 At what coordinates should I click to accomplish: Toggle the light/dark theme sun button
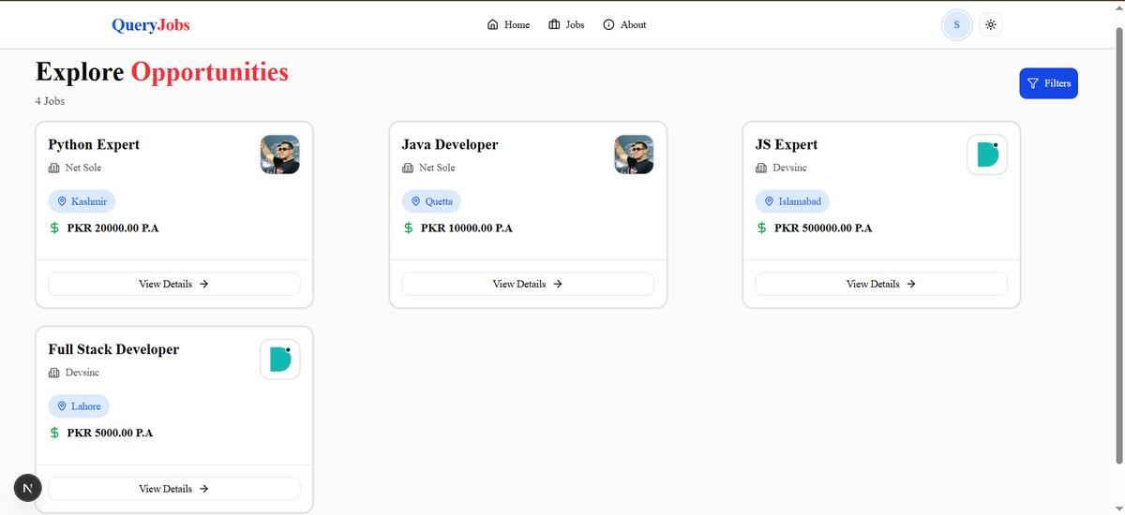tap(990, 25)
